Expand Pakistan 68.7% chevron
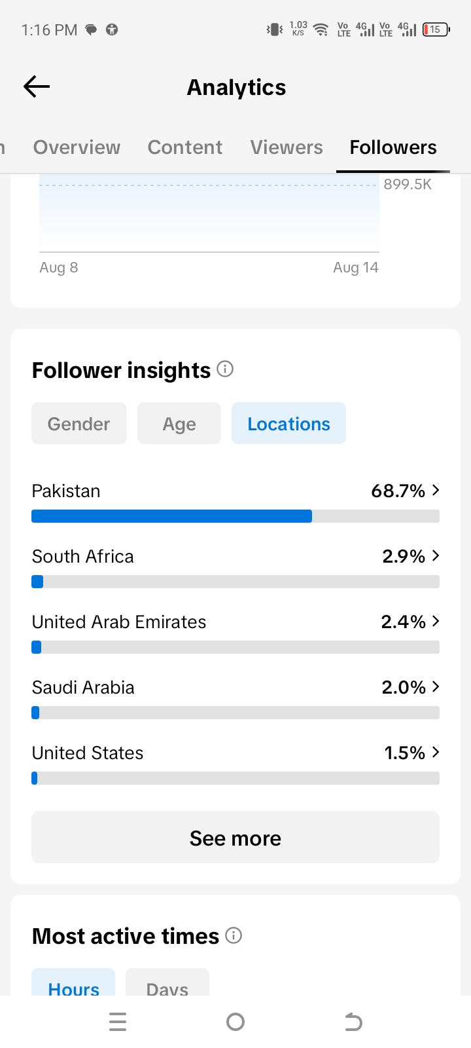 pyautogui.click(x=436, y=490)
